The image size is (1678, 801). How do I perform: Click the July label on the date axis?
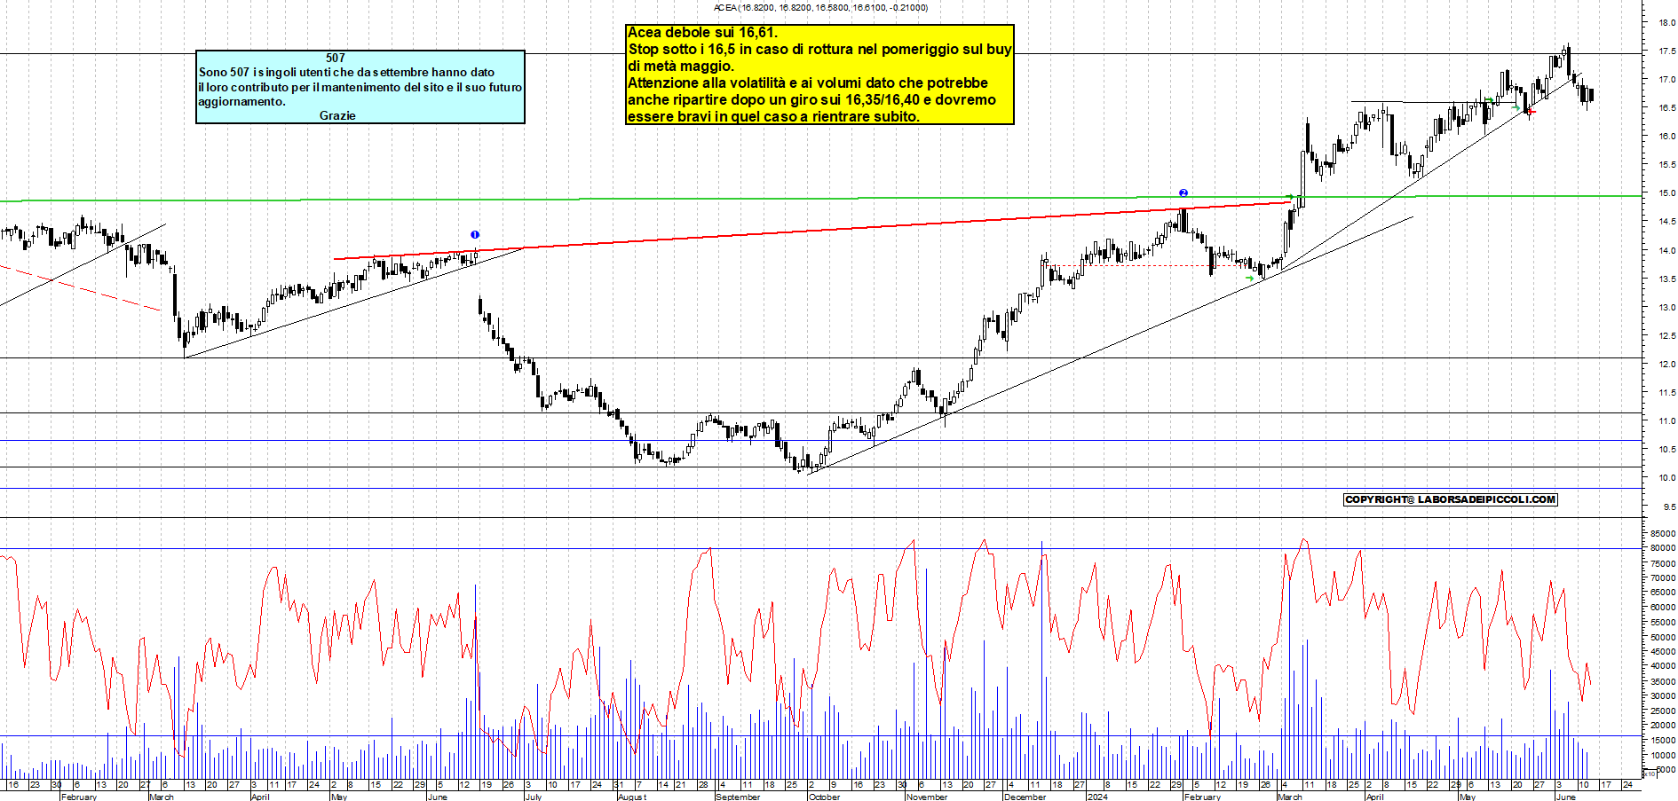point(534,797)
